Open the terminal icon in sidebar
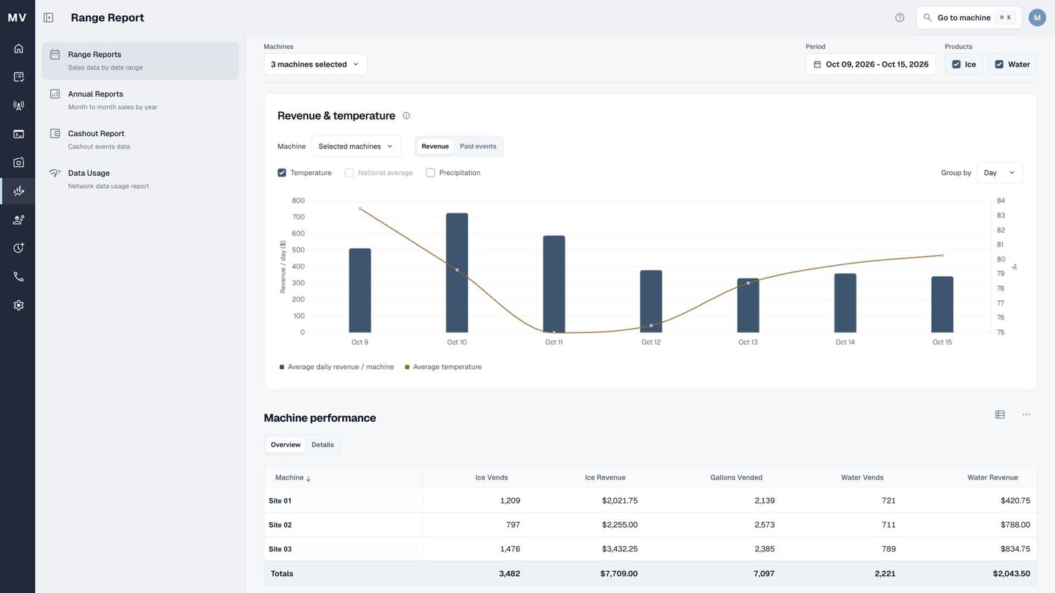Screen dimensions: 1055x593 18,134
